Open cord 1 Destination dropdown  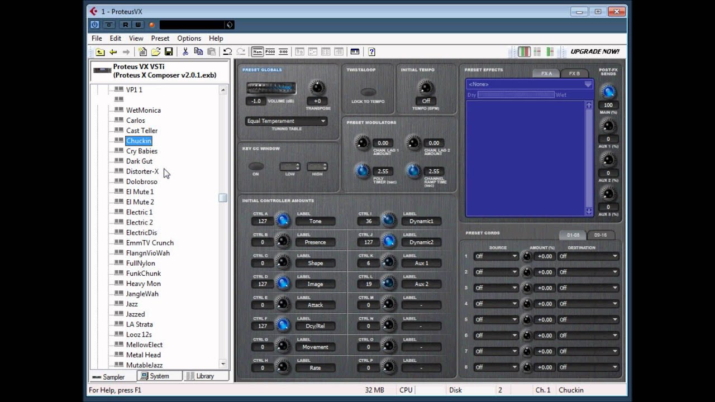[x=589, y=256]
